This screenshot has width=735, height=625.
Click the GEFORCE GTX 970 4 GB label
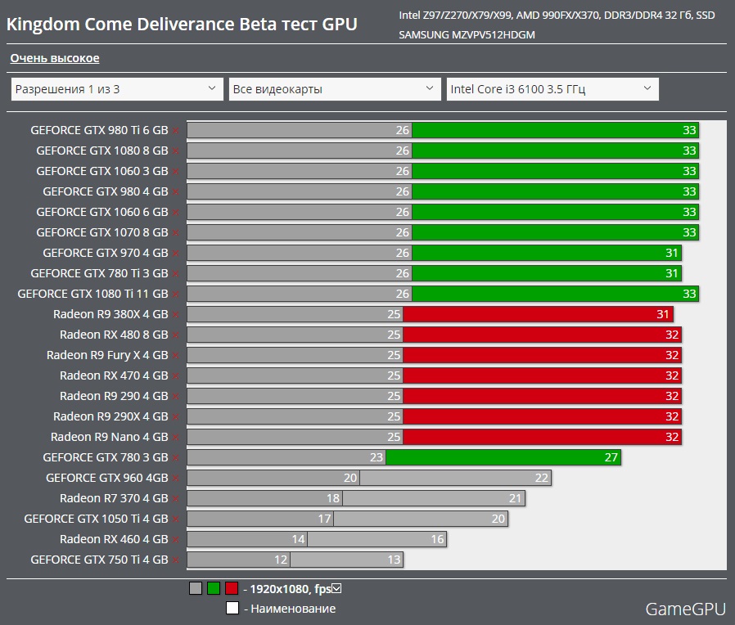click(x=106, y=253)
